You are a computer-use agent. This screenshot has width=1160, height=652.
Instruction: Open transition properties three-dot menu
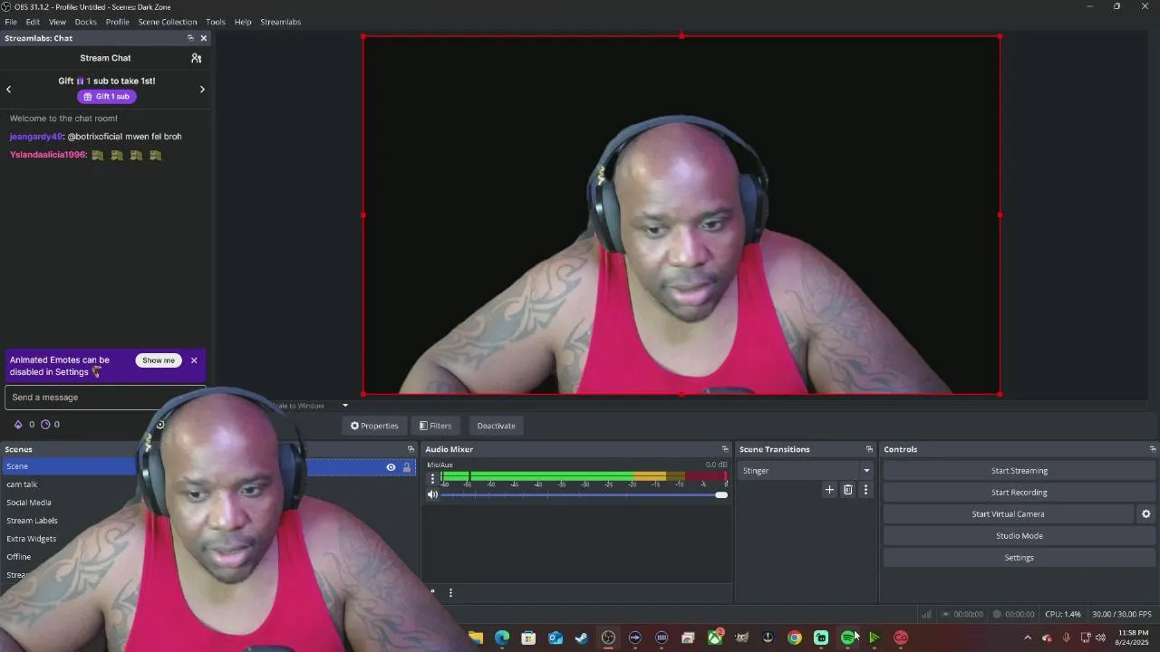tap(865, 490)
